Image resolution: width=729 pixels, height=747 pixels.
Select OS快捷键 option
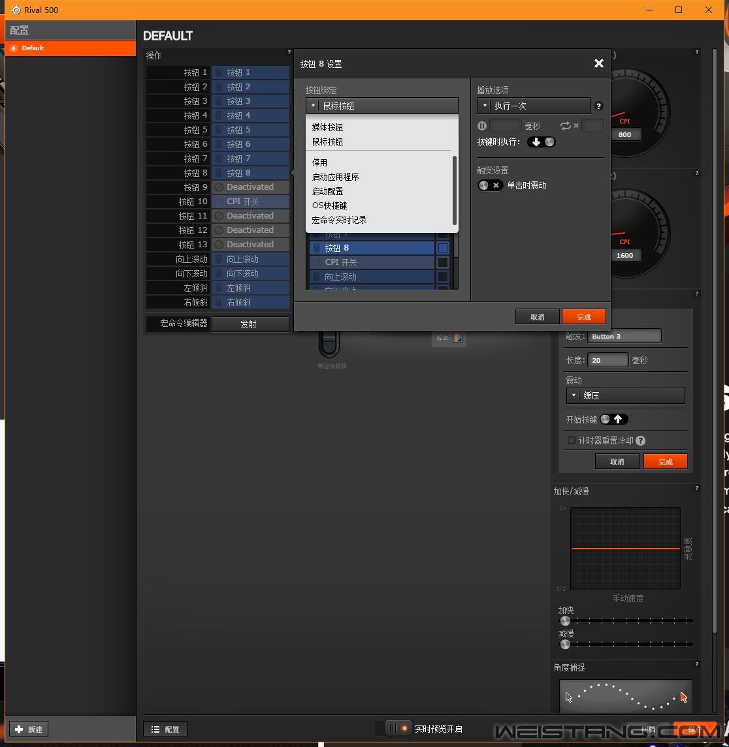click(330, 206)
